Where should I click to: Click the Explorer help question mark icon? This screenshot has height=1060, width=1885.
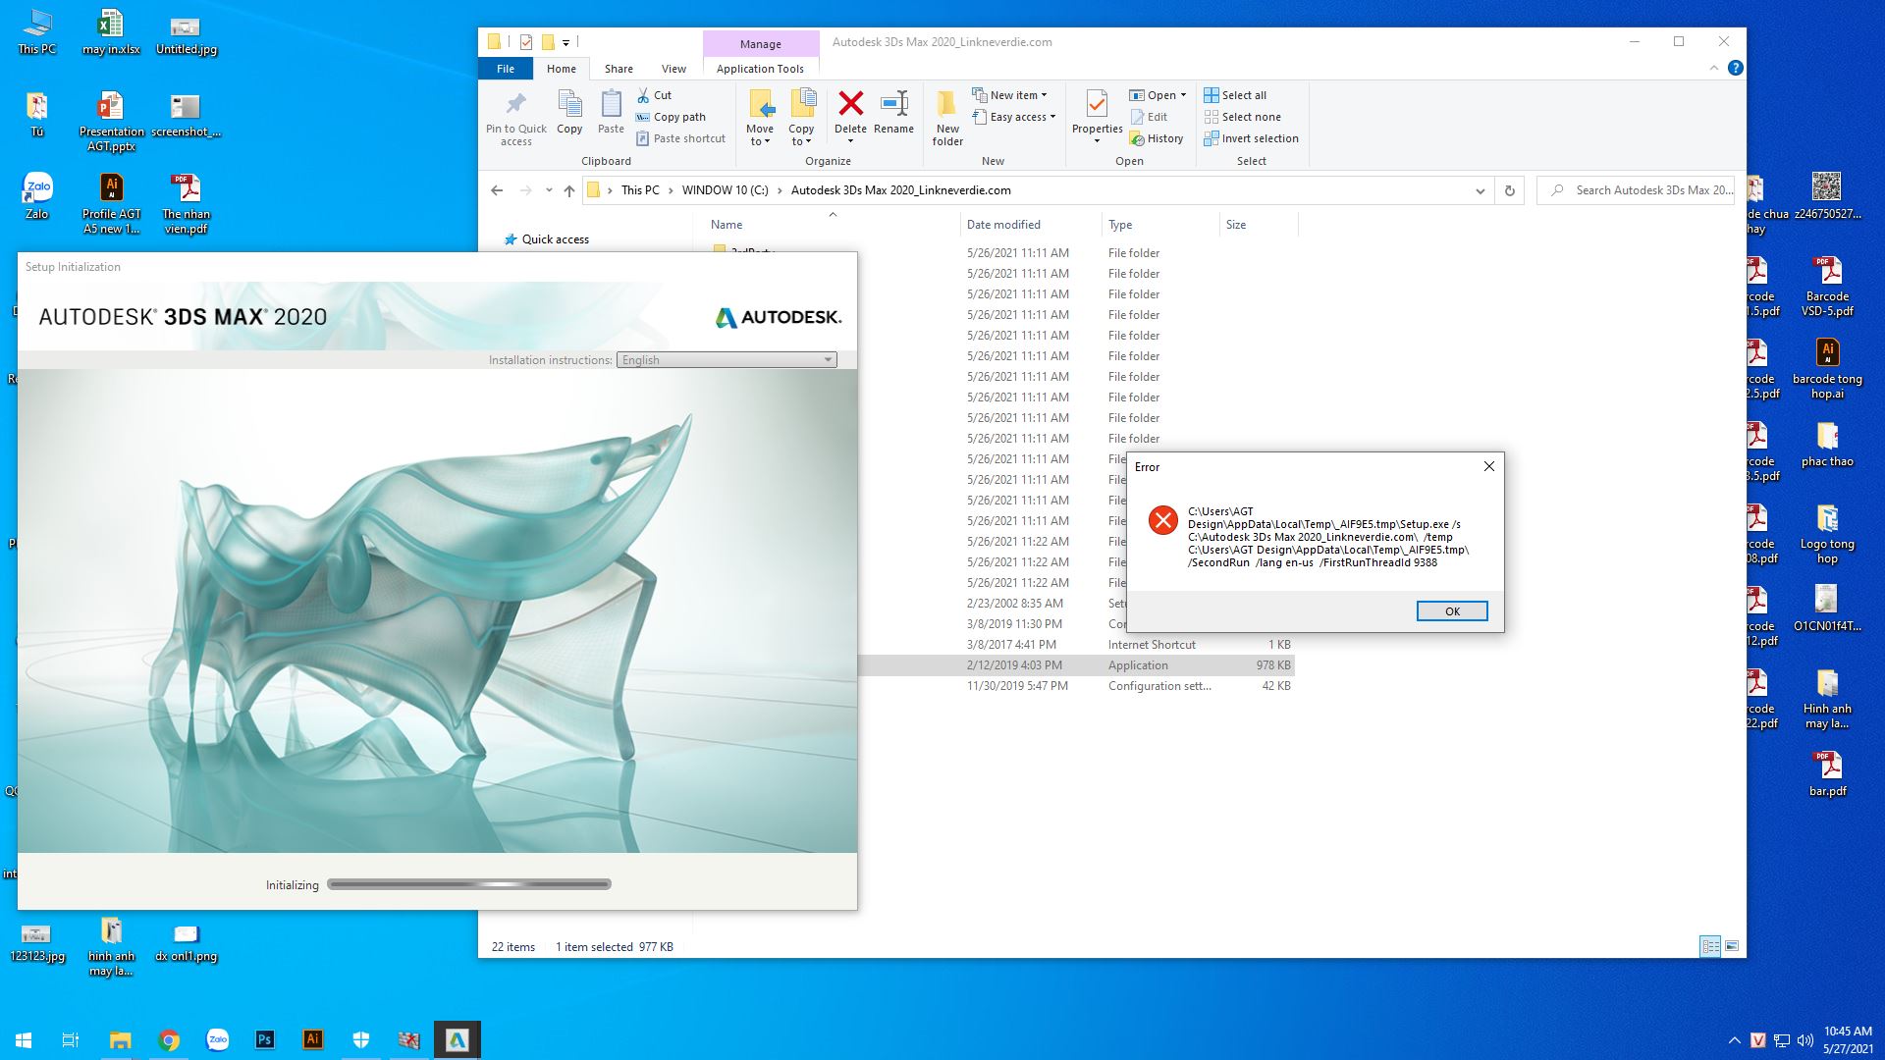(1735, 68)
